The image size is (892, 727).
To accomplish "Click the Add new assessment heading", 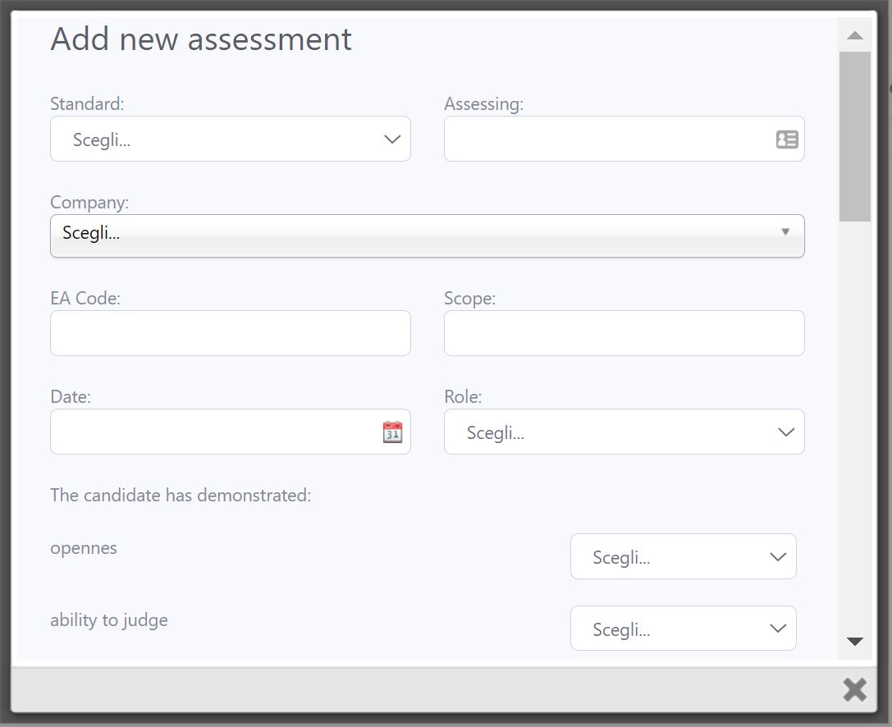I will [201, 39].
